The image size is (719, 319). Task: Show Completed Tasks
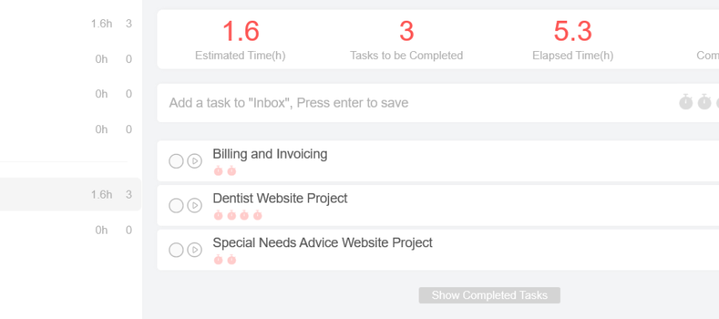(x=489, y=295)
